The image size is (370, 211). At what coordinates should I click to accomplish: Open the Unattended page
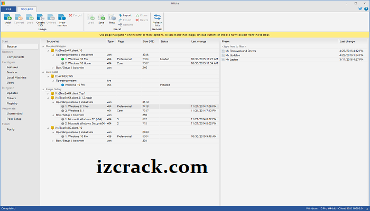click(15, 113)
